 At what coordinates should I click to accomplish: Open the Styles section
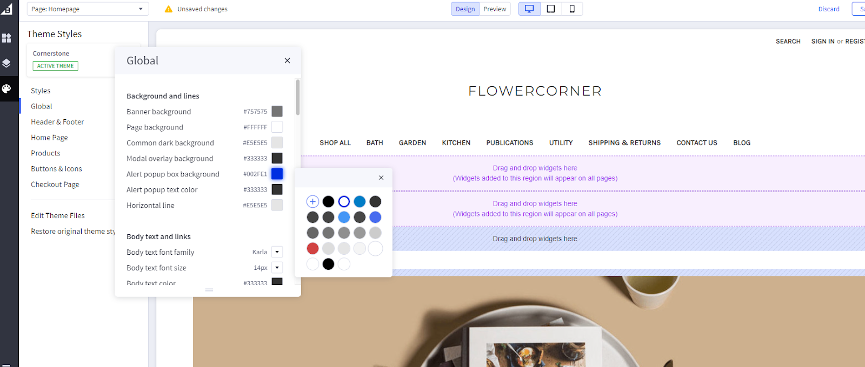[x=41, y=91]
